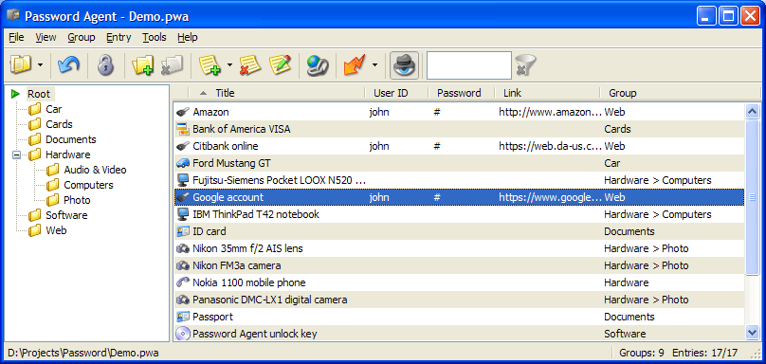The image size is (766, 364).
Task: Select the Software folder in tree
Action: tap(66, 215)
